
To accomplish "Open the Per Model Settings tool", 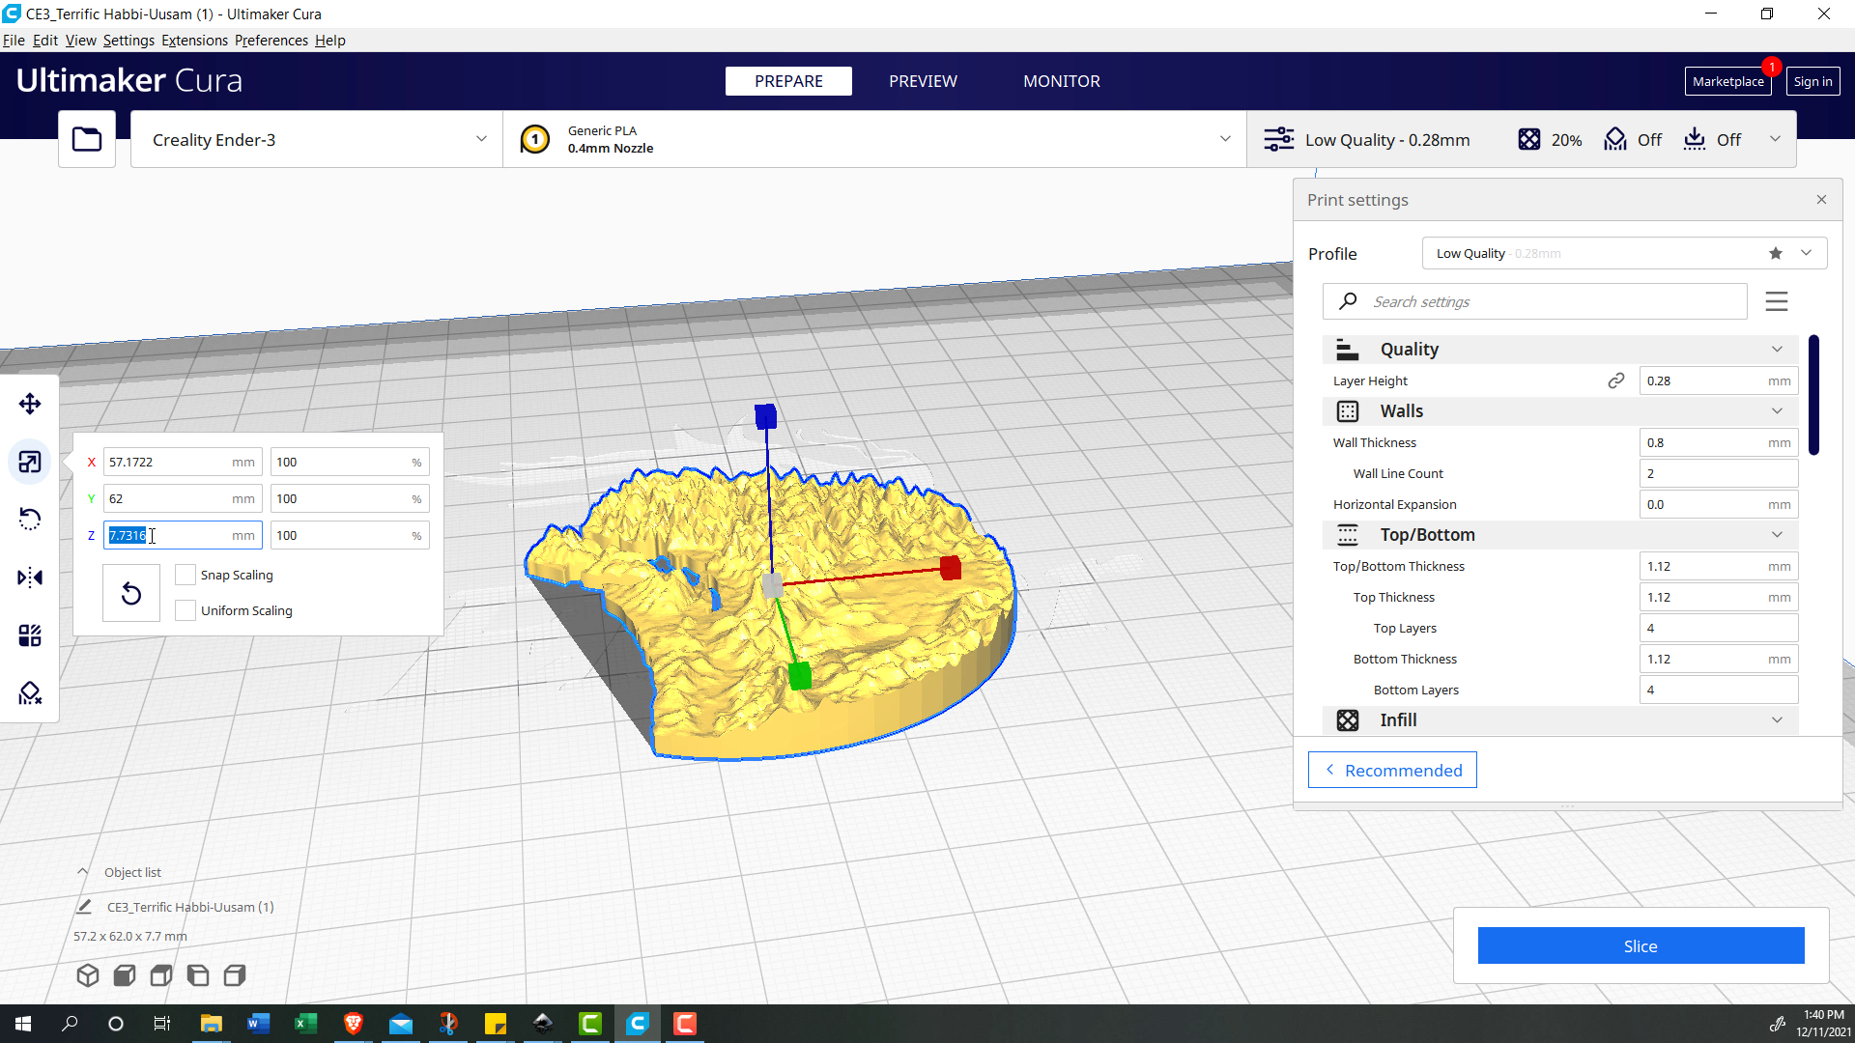I will tap(30, 635).
